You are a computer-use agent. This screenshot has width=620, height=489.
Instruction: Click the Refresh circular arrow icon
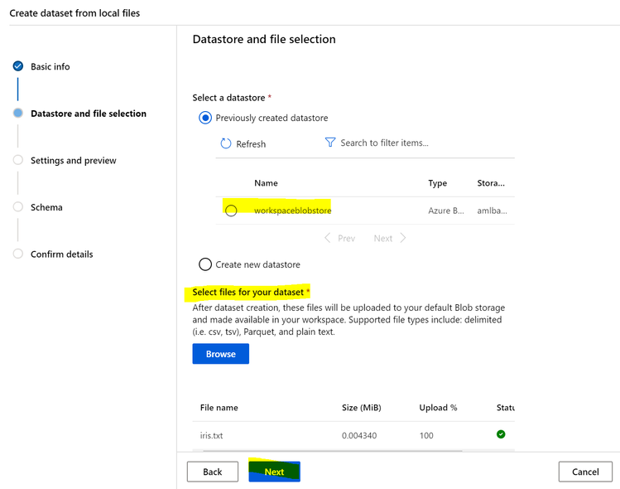pos(226,143)
